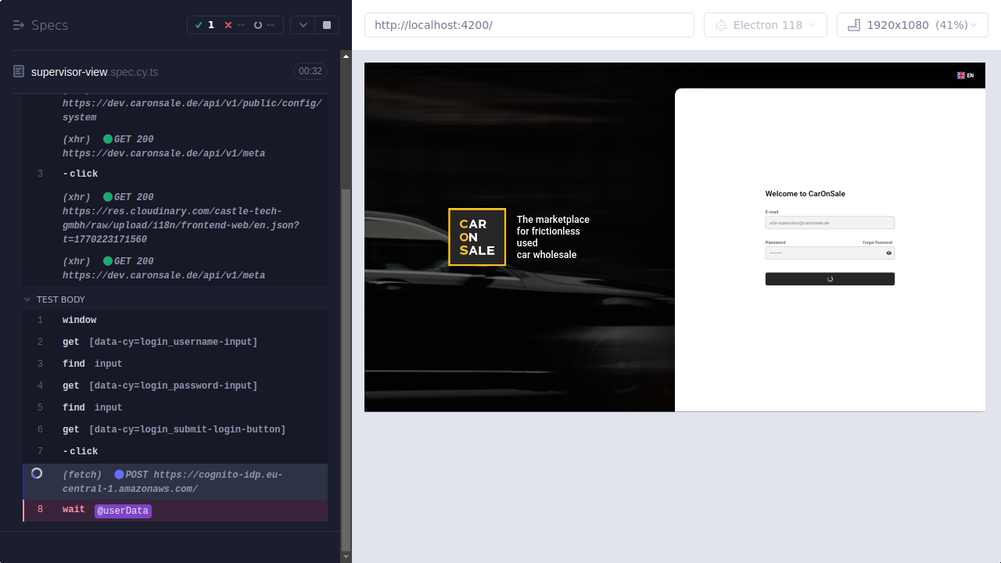Stop the running test with the square icon
This screenshot has width=1001, height=563.
[326, 24]
